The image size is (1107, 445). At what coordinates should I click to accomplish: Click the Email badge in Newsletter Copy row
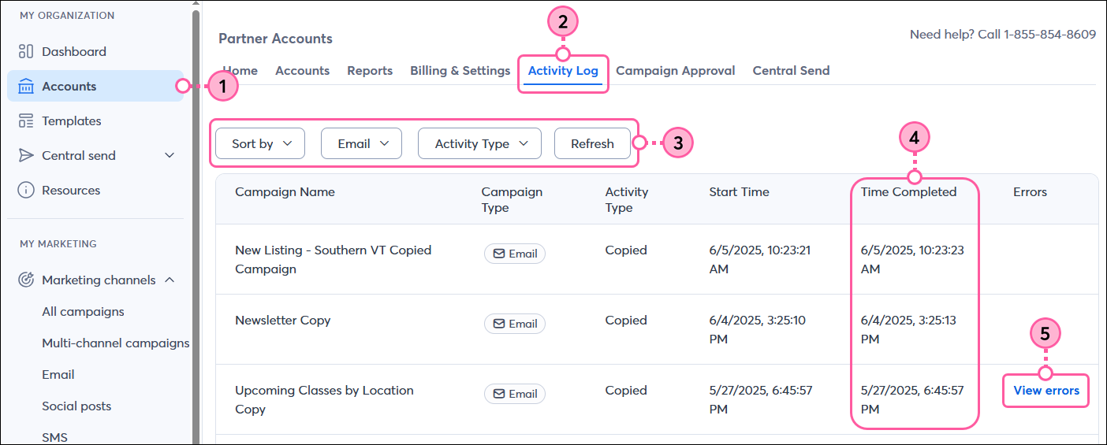(x=515, y=324)
